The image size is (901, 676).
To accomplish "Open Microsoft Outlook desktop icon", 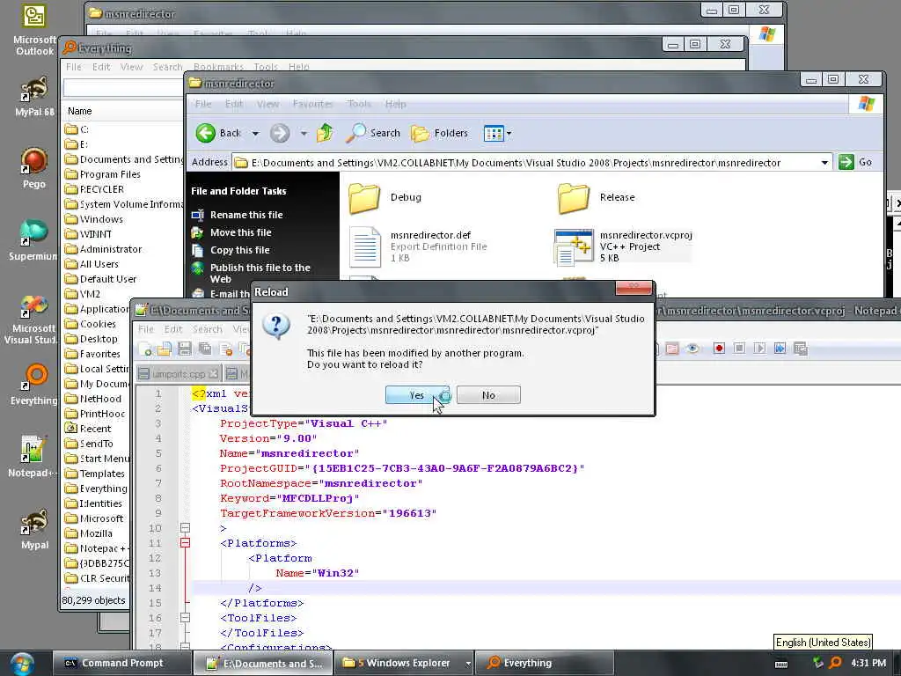I will point(34,31).
